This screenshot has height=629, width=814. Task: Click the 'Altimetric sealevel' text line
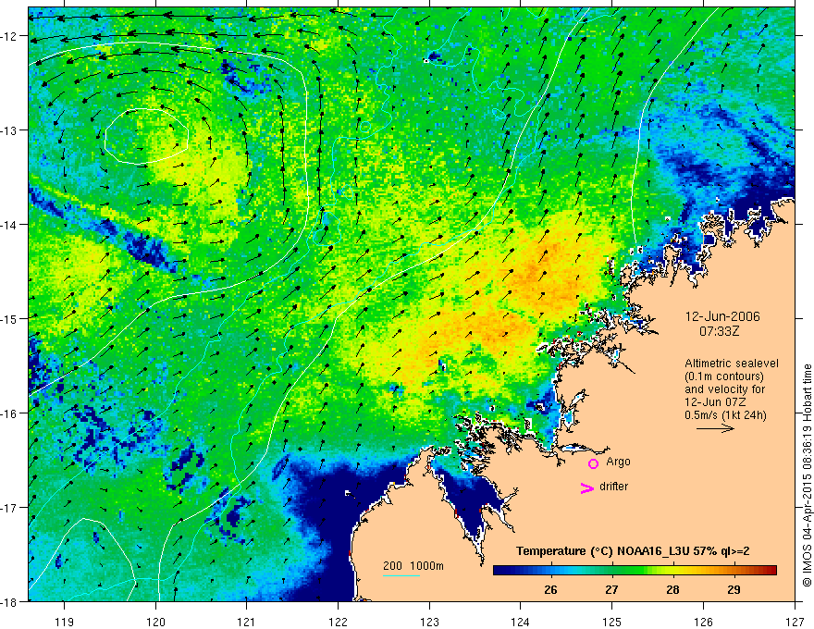732,364
